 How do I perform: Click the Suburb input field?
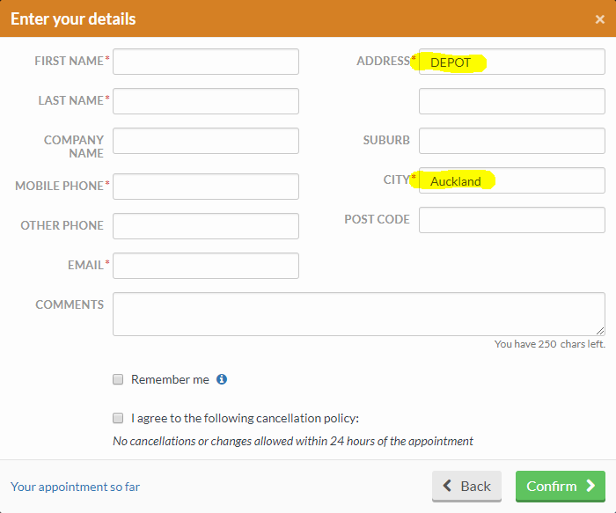pos(512,141)
